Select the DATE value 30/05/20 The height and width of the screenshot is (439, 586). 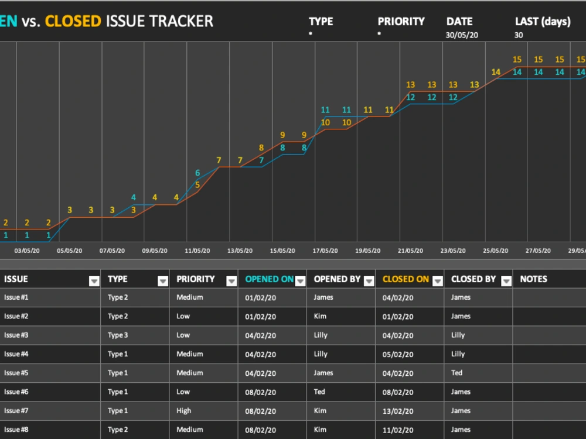[462, 35]
